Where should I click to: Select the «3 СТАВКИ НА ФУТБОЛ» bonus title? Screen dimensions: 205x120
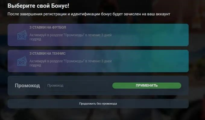click(x=48, y=27)
